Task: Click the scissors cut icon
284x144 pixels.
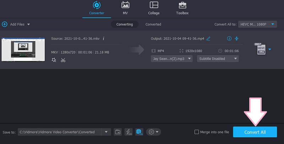Action: pyautogui.click(x=63, y=60)
